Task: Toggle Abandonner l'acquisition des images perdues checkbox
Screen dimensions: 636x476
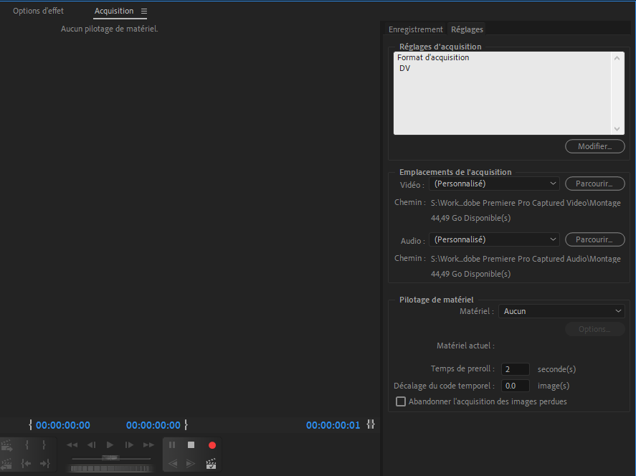Action: point(401,401)
